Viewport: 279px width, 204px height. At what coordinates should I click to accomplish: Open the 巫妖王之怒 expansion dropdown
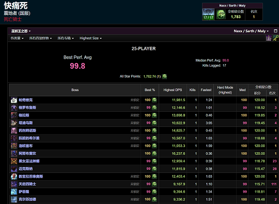pyautogui.click(x=21, y=31)
